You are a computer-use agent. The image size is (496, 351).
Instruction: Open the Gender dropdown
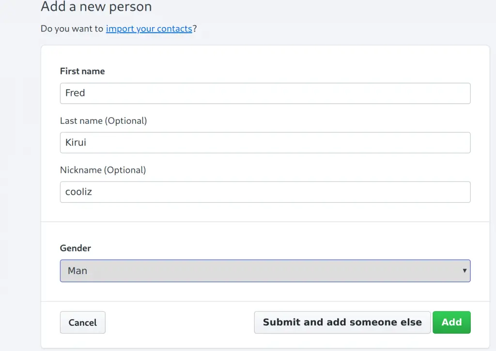(x=265, y=271)
